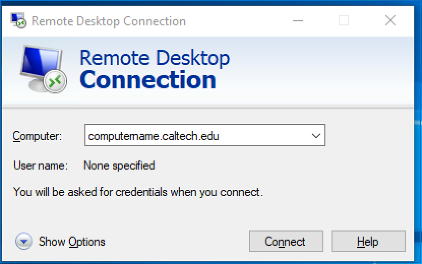Expand the Computer dropdown arrow
The height and width of the screenshot is (264, 422).
[316, 136]
